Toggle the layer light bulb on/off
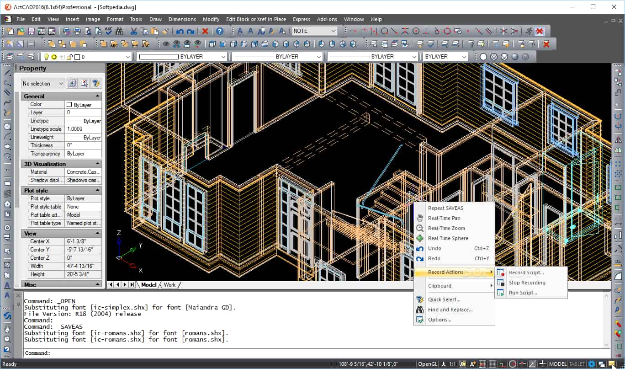Screen dimensions: 625x369 (46, 56)
